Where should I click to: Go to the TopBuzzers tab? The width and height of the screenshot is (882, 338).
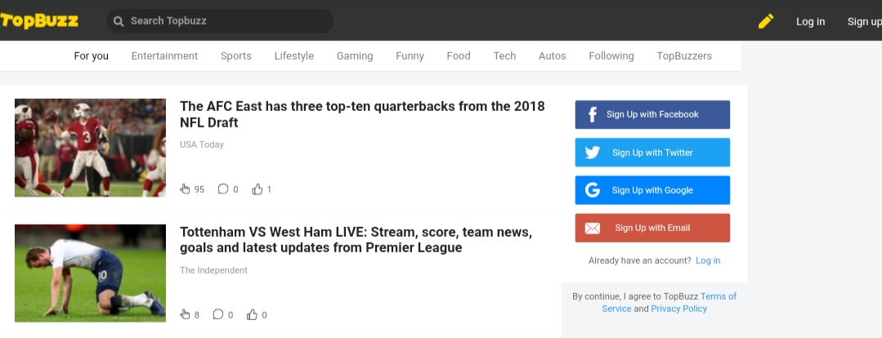(x=684, y=56)
